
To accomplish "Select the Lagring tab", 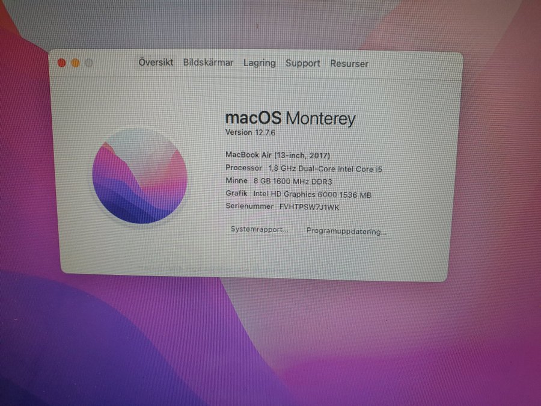I will point(259,63).
